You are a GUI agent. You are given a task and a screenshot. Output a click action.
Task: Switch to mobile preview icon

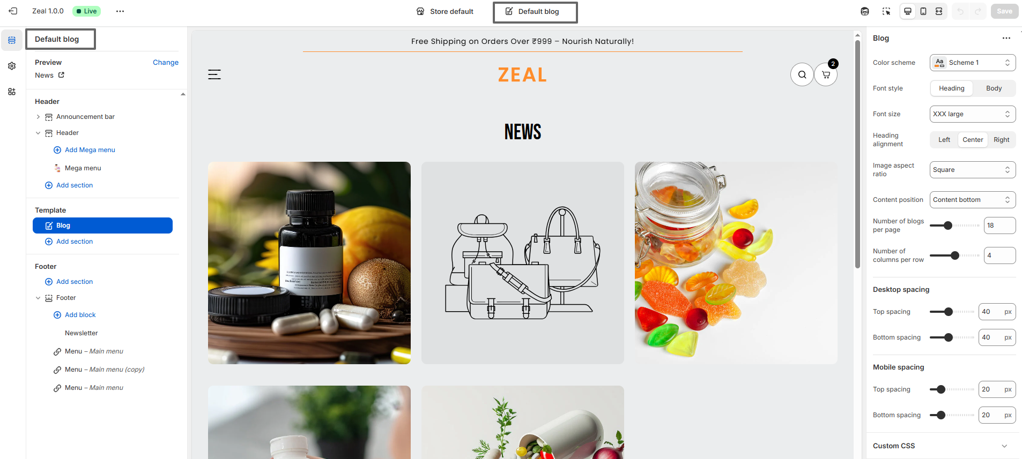click(923, 11)
